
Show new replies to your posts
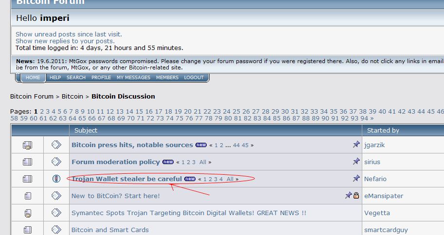65,41
